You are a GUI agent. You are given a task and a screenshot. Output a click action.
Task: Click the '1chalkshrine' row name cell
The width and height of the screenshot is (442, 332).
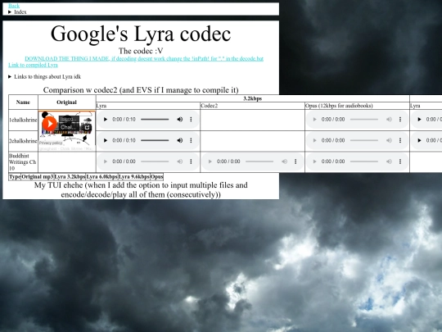pyautogui.click(x=23, y=120)
